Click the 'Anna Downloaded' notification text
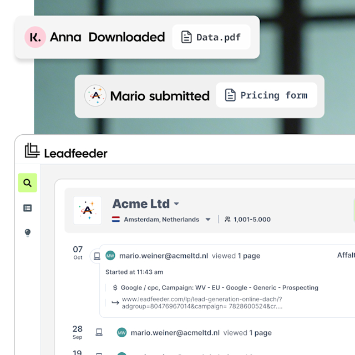The image size is (355, 355). [107, 37]
